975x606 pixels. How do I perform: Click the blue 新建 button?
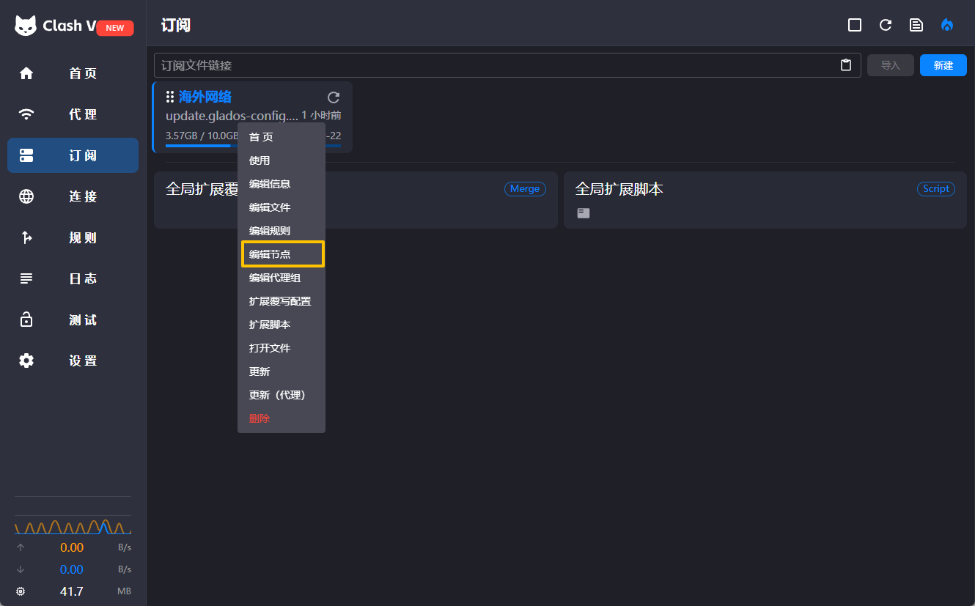coord(943,65)
